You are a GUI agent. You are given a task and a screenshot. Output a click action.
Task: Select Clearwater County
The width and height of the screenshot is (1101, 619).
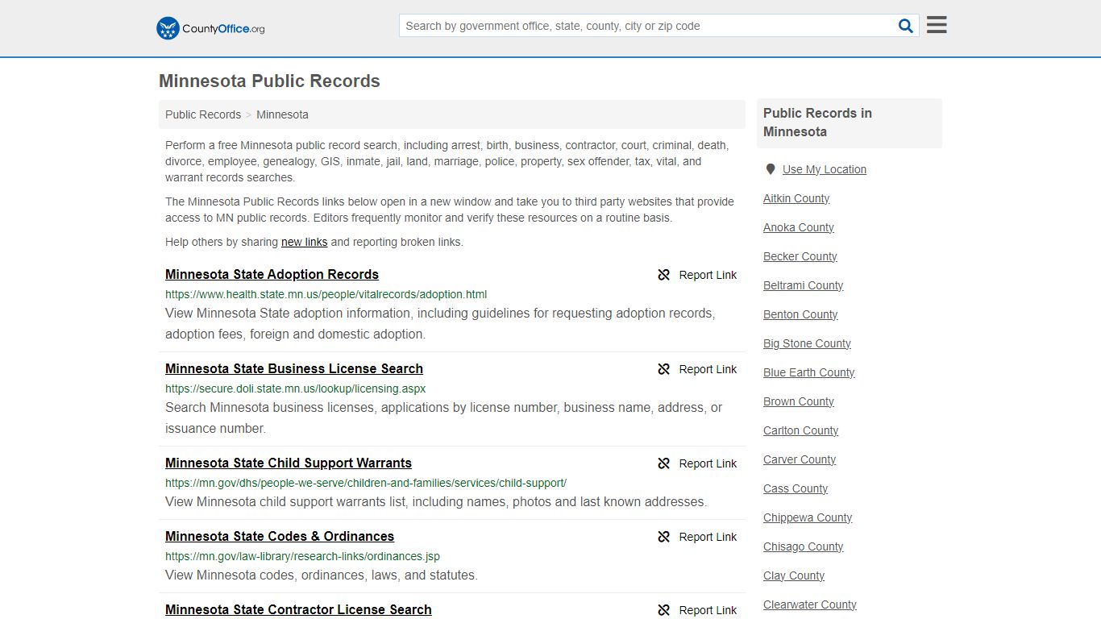(810, 604)
